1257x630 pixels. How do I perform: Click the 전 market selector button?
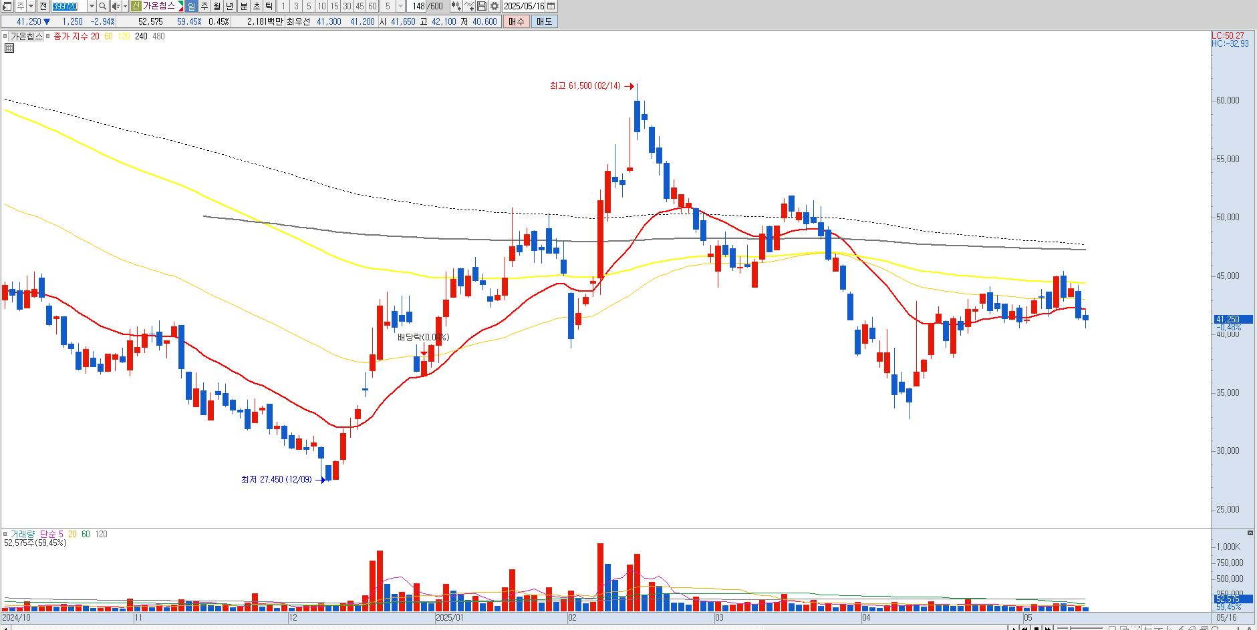tap(43, 6)
